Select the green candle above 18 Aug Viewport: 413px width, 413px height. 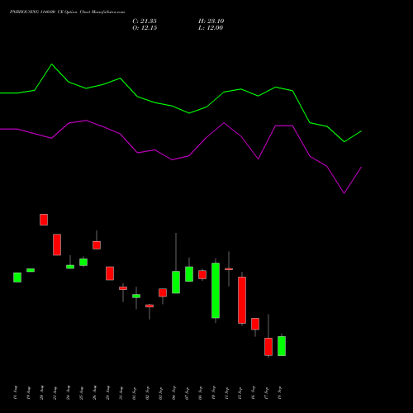(x=17, y=278)
